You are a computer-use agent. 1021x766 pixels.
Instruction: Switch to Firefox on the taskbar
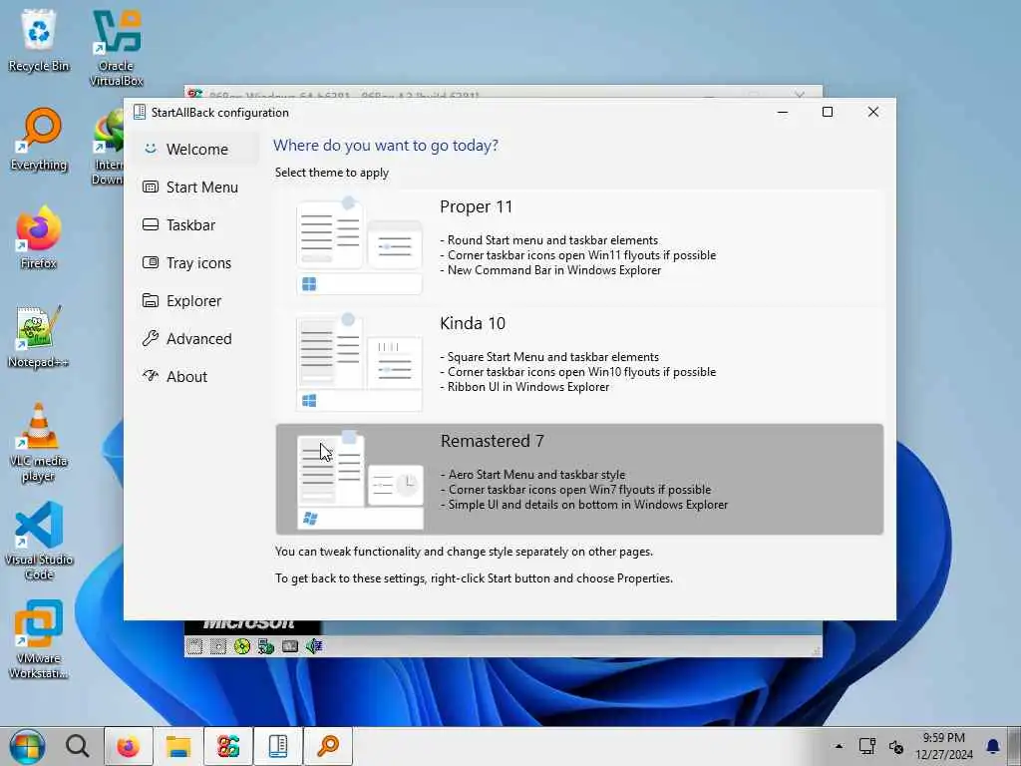click(129, 746)
